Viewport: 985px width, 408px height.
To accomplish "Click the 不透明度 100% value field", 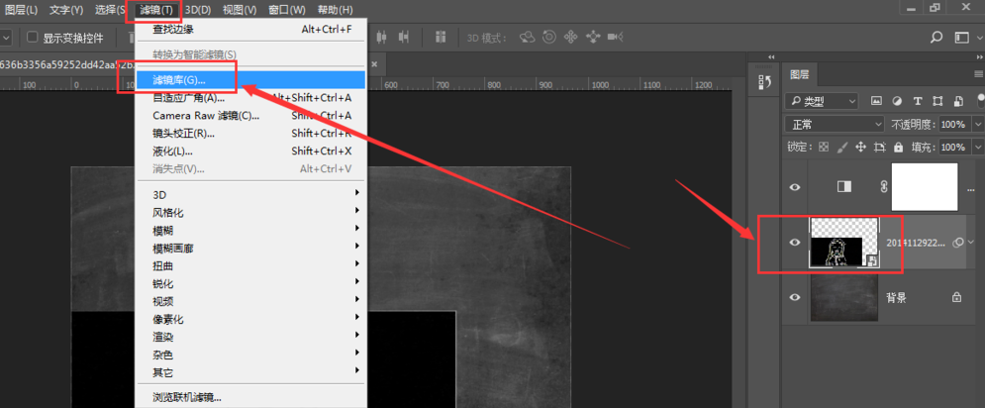I will [x=953, y=125].
